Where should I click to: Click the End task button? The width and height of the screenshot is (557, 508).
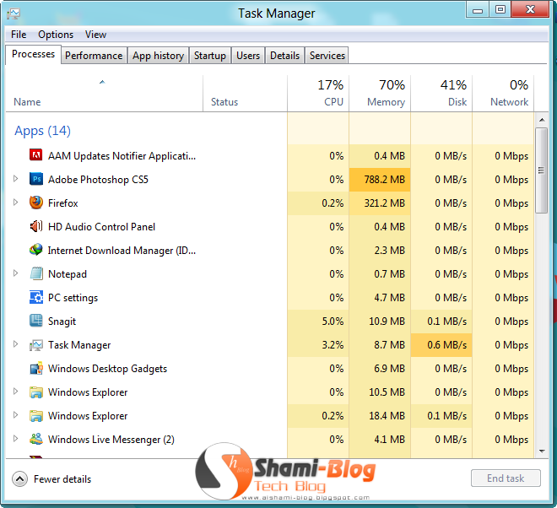[506, 478]
